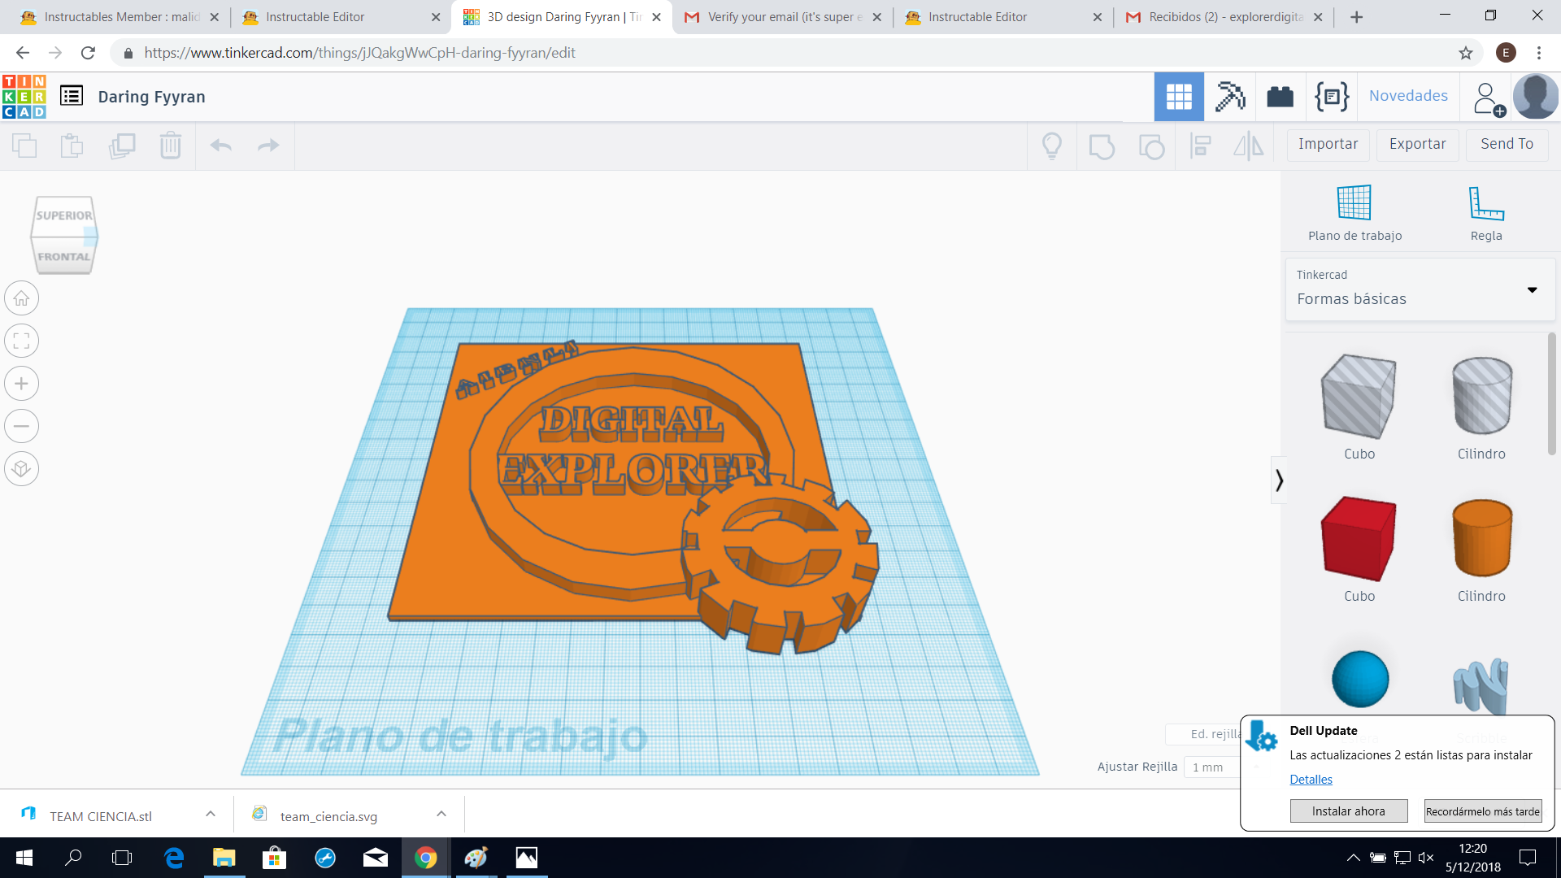The height and width of the screenshot is (878, 1561).
Task: Click the Home view button
Action: [22, 298]
